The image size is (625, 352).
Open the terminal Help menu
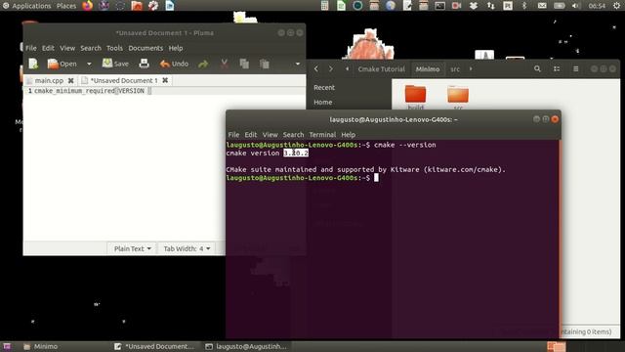(348, 135)
